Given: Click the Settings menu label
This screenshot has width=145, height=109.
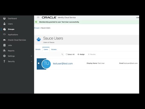Looking at the screenshot, I should (x=11, y=56).
